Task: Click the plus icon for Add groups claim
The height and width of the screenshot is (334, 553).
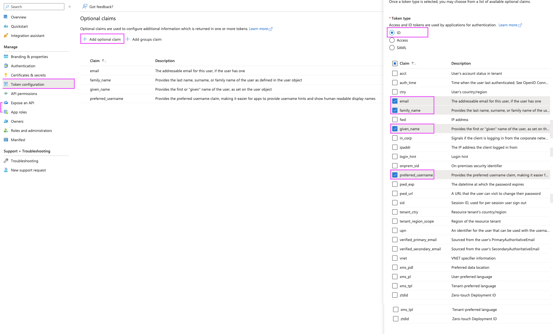Action: pos(128,39)
